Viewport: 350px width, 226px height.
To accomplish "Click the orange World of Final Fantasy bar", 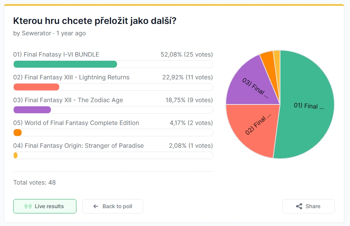I will (17, 133).
